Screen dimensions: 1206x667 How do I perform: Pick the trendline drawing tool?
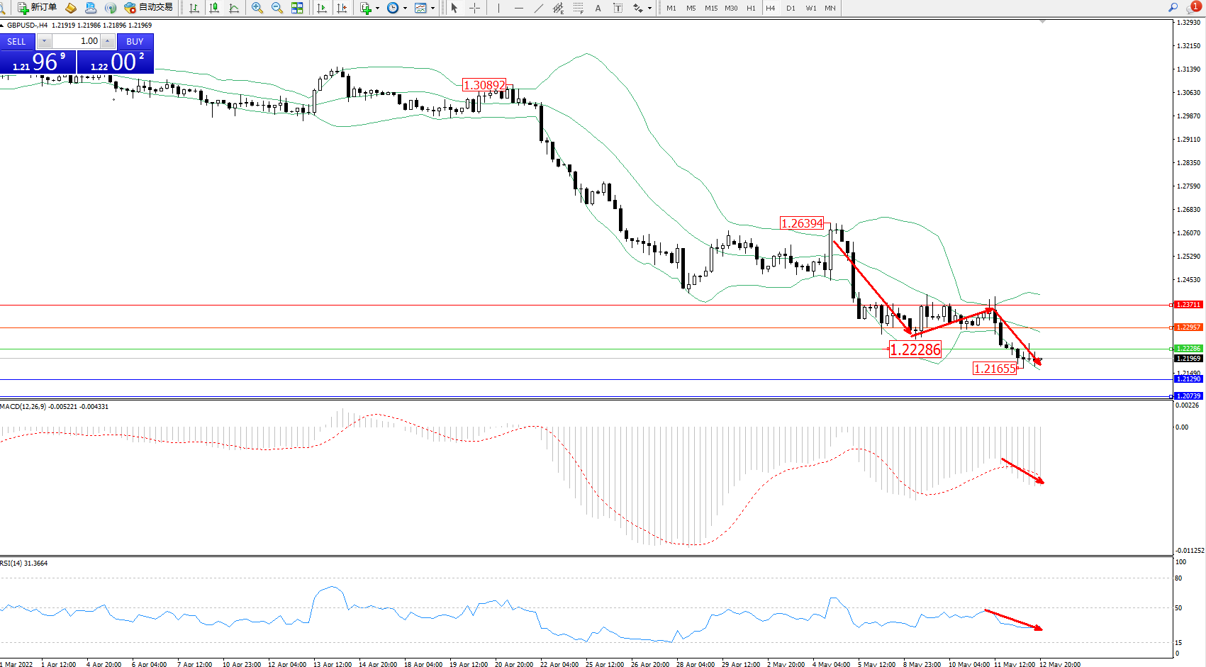539,8
